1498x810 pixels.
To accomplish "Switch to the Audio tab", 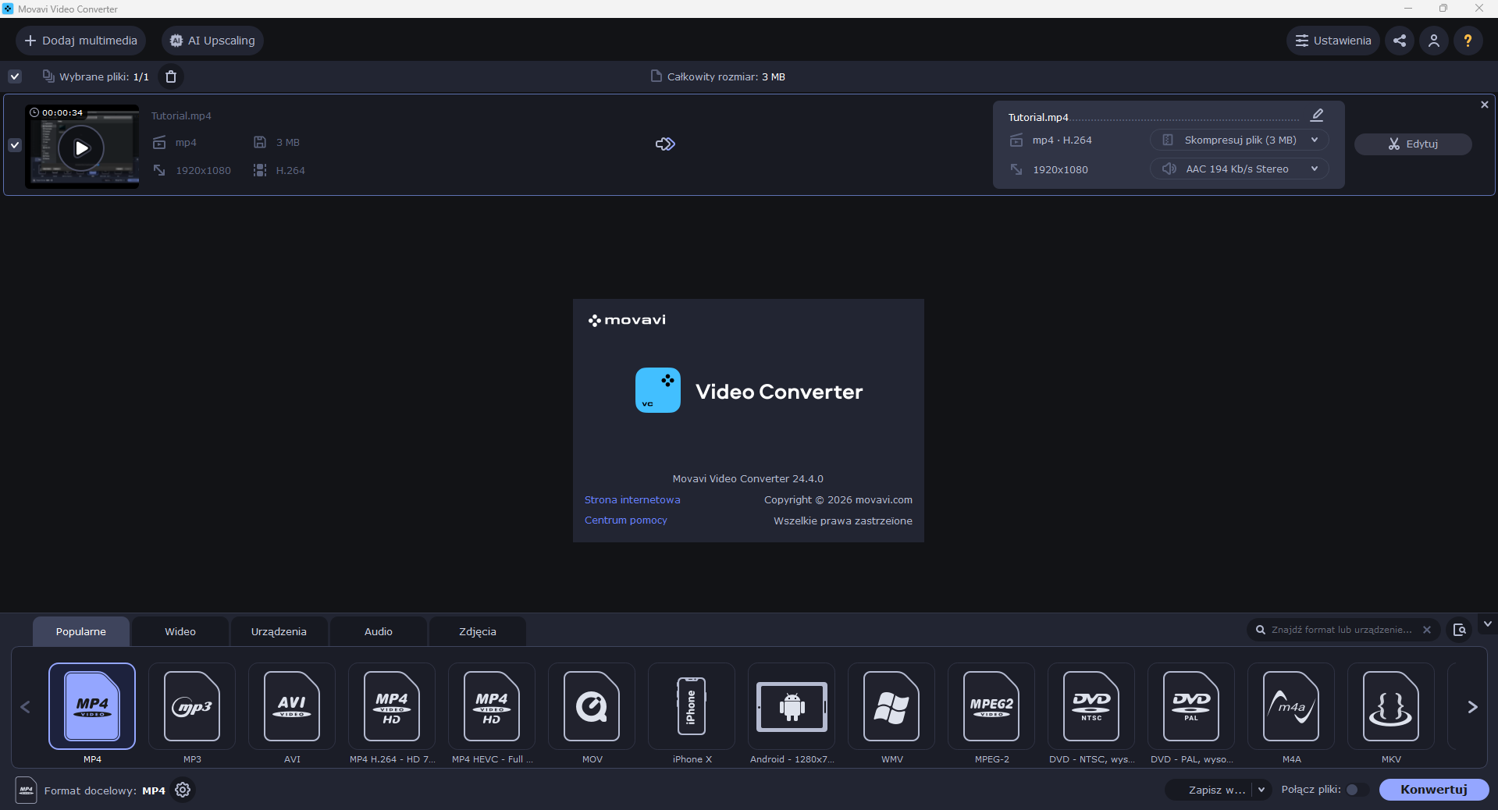I will coord(379,631).
